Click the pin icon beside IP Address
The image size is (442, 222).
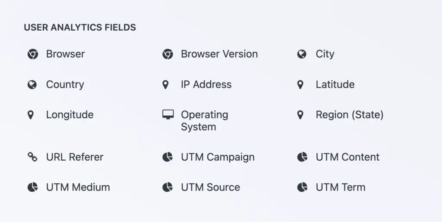pyautogui.click(x=165, y=85)
